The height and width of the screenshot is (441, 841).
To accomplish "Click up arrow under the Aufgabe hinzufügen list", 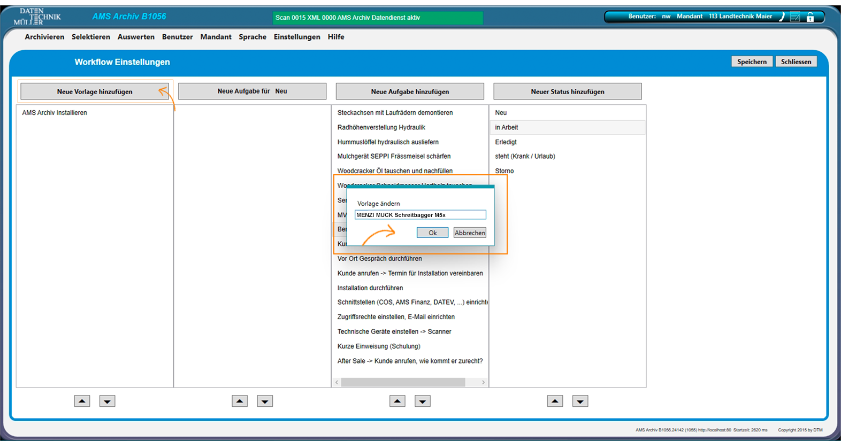I will [397, 401].
